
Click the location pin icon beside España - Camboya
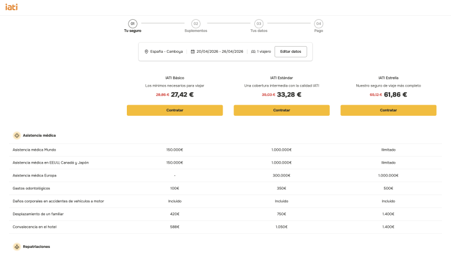click(147, 52)
